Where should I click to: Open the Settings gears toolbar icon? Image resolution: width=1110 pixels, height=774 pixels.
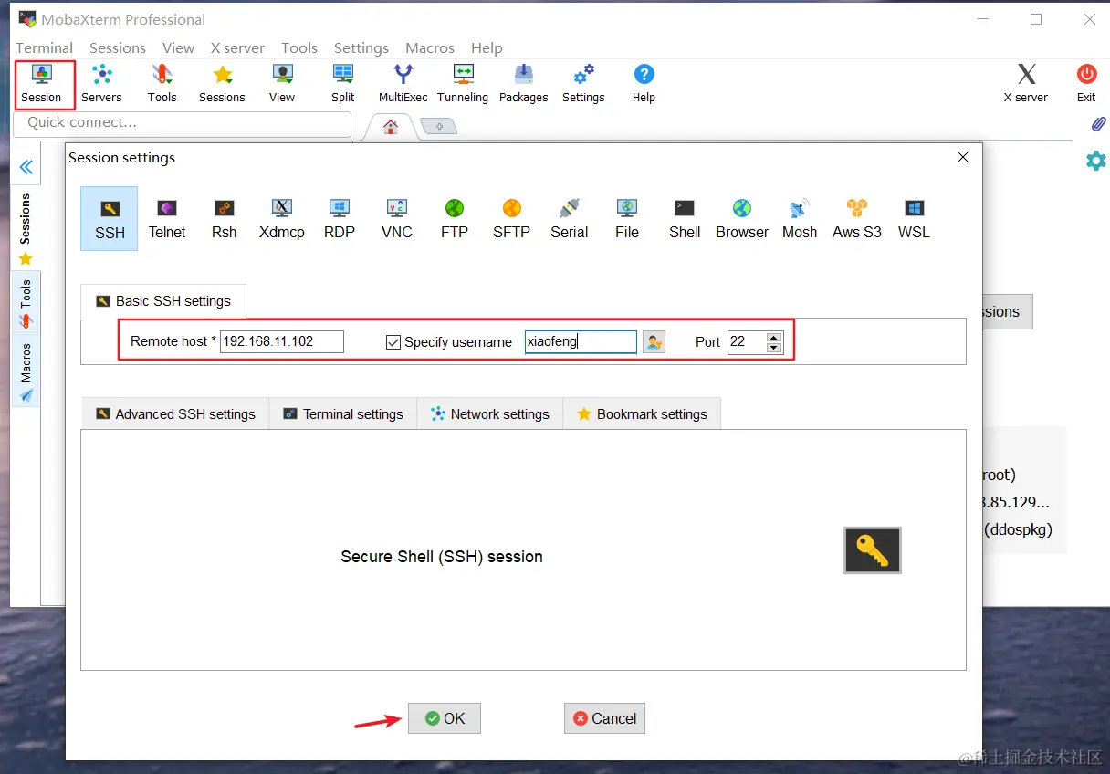583,84
